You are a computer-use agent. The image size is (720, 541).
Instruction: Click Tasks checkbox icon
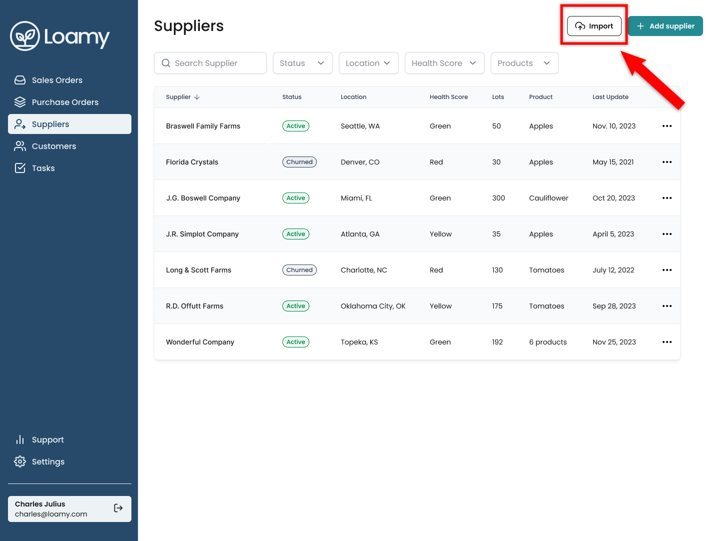pyautogui.click(x=20, y=168)
